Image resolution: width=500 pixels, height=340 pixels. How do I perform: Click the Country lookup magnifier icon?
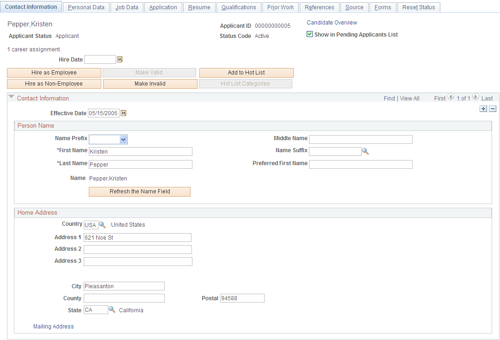[x=102, y=225]
